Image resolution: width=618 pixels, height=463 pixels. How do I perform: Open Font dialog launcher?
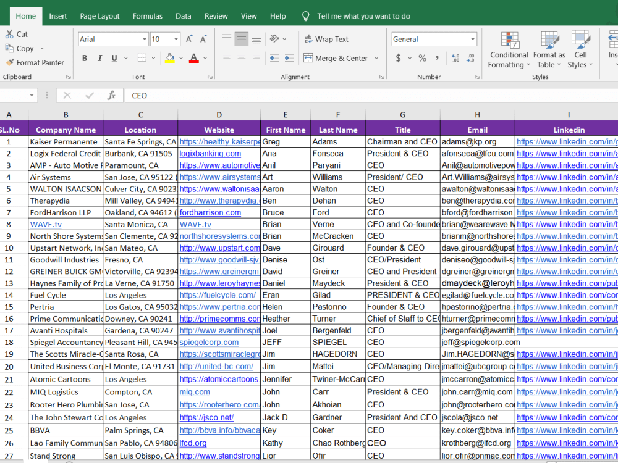(210, 77)
